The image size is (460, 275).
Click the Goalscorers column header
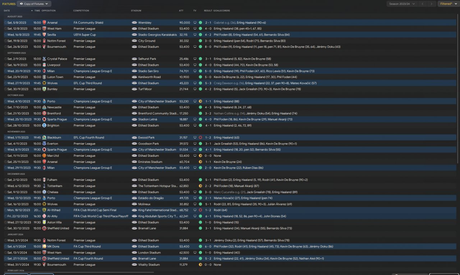click(222, 11)
